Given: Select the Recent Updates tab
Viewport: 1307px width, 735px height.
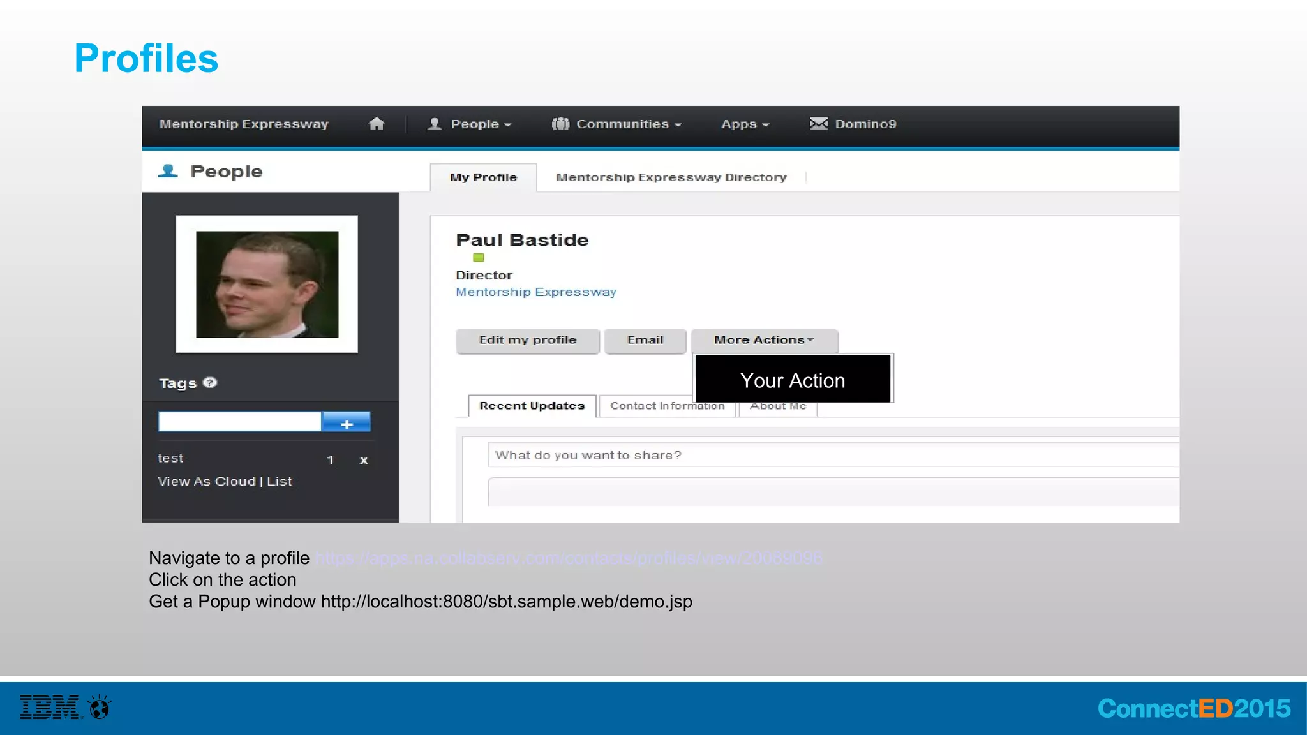Looking at the screenshot, I should [532, 406].
